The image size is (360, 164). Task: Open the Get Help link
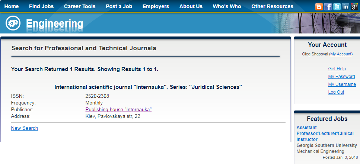(337, 68)
